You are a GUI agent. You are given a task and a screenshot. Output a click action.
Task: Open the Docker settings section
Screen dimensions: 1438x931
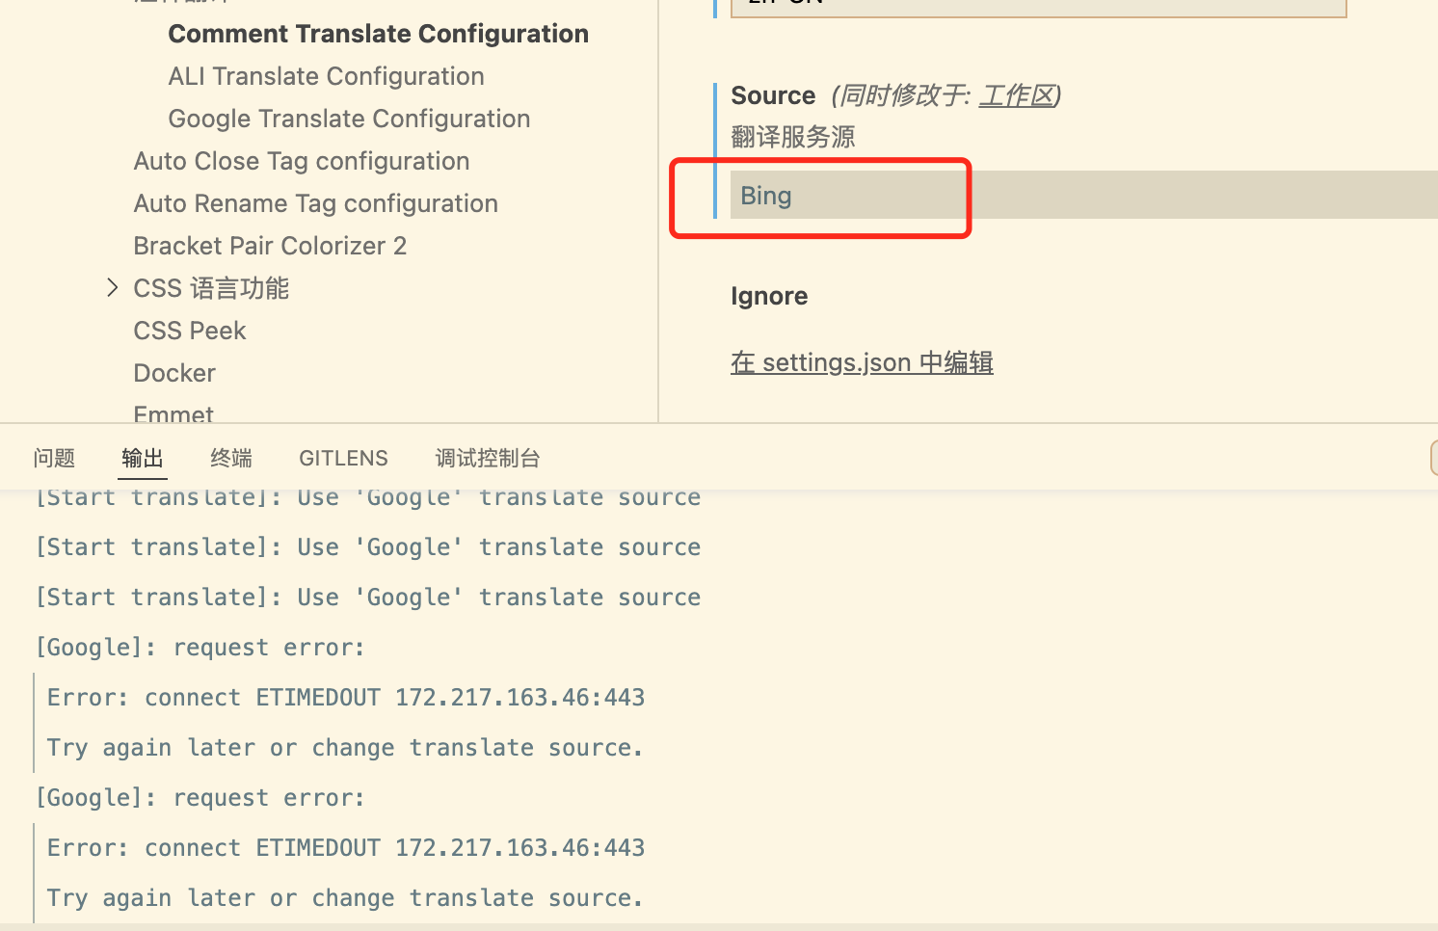173,372
